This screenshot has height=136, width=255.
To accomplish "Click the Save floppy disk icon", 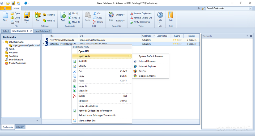I will (x=27, y=15).
